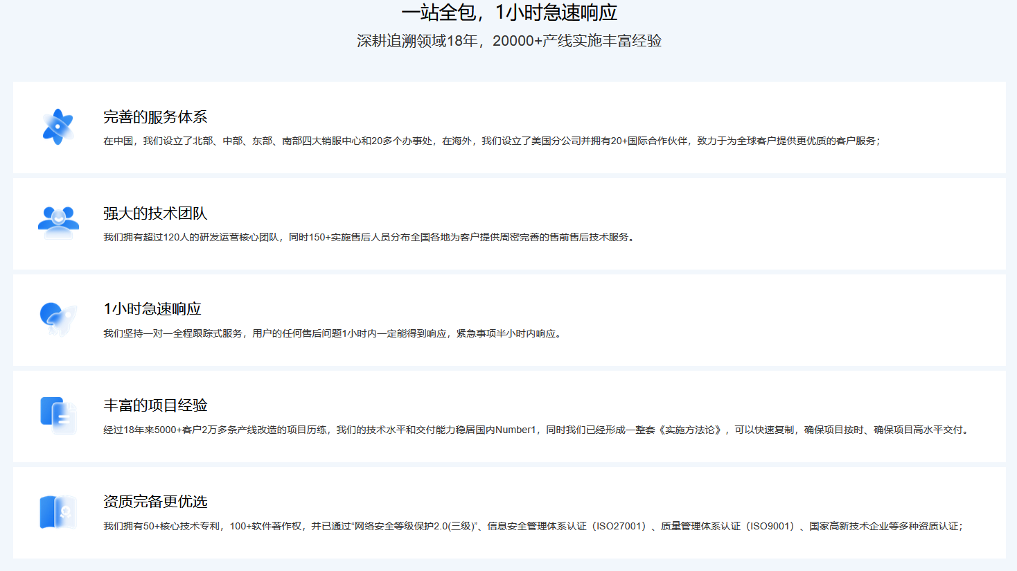The image size is (1017, 571).
Task: Click the rocket icon beside 1小时急速响应
Action: pyautogui.click(x=58, y=319)
